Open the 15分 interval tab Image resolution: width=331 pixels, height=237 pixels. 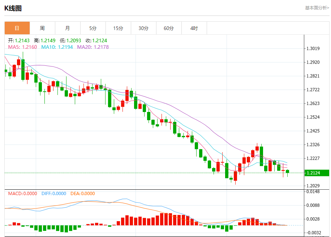tap(119, 28)
